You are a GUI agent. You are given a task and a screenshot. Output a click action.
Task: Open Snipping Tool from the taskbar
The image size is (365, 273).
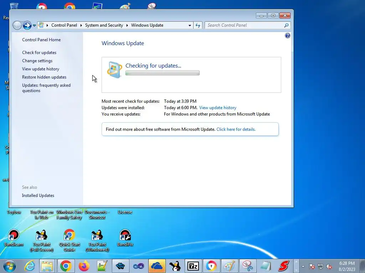248,266
